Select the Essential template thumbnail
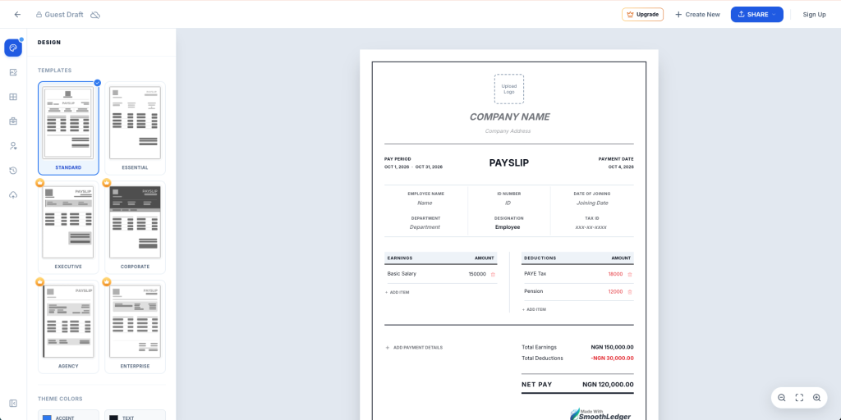Screen dimensions: 841x420 click(x=136, y=128)
